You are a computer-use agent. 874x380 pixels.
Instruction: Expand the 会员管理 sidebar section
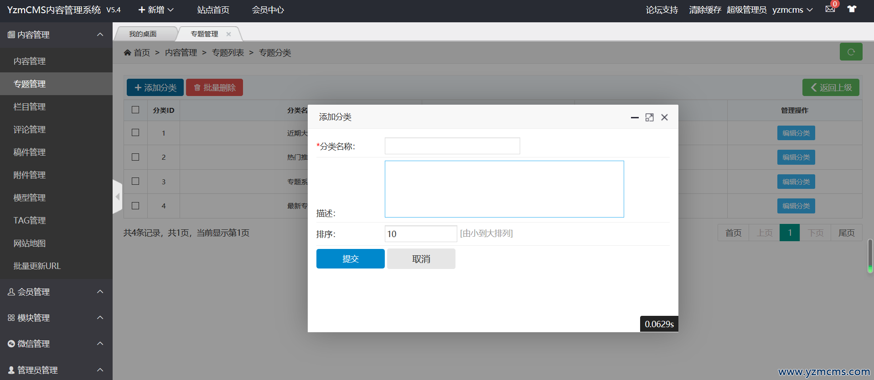56,292
